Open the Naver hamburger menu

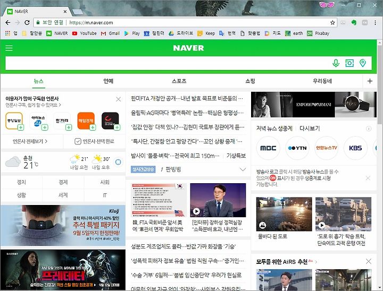click(x=9, y=48)
